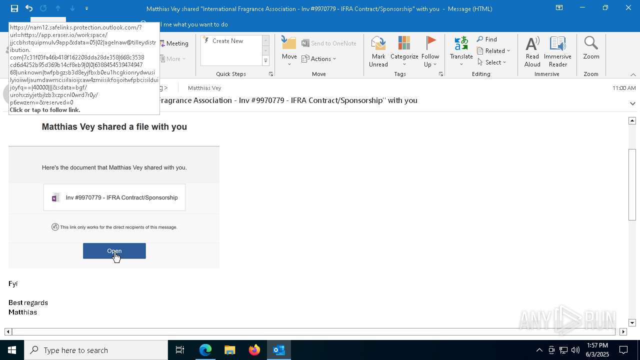Click Find in Editing group
Viewport: 640px width, 360px height.
pyautogui.click(x=487, y=39)
